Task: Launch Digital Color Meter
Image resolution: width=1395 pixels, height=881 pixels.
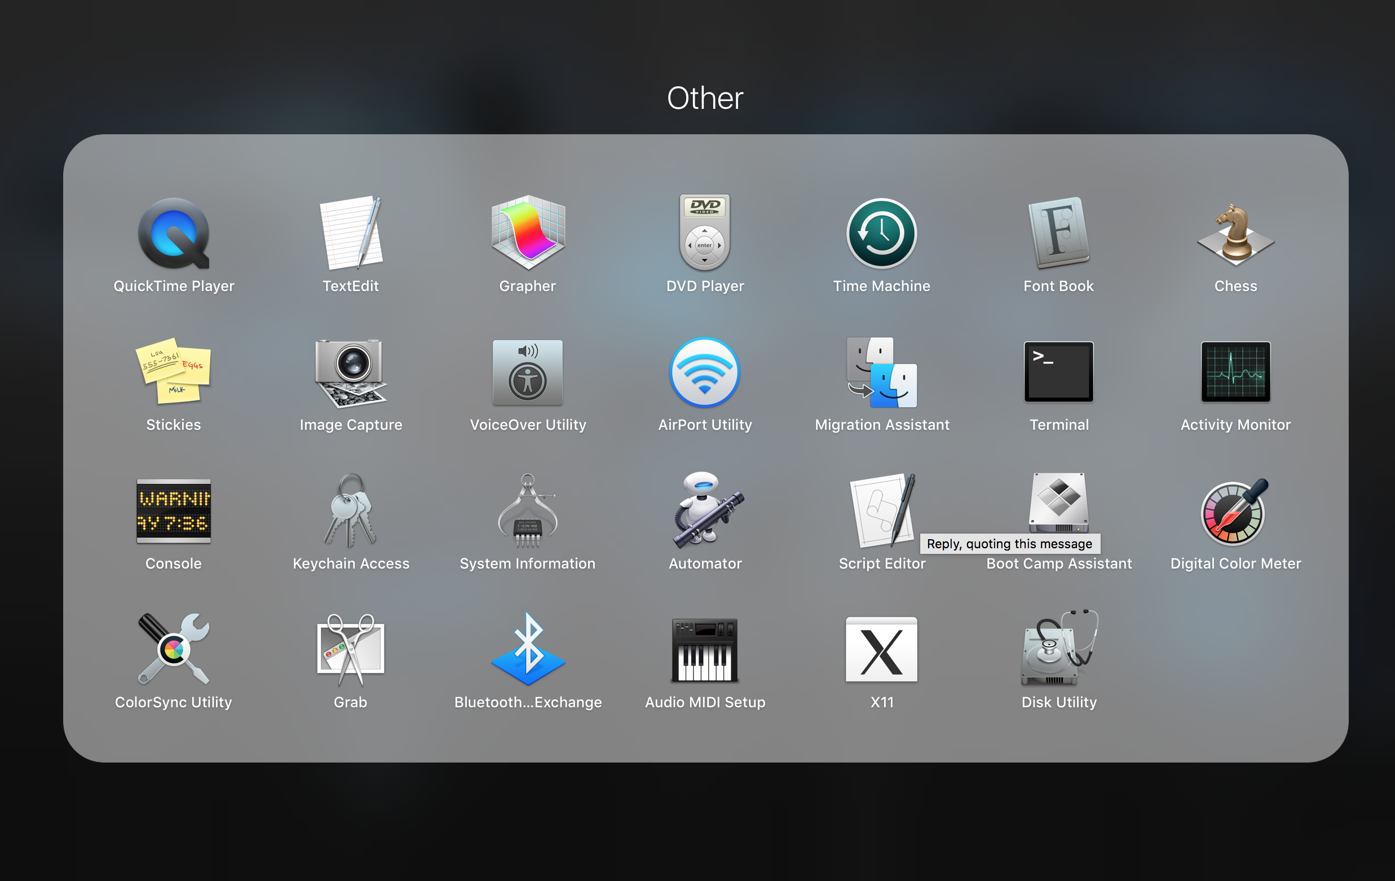Action: click(x=1234, y=512)
